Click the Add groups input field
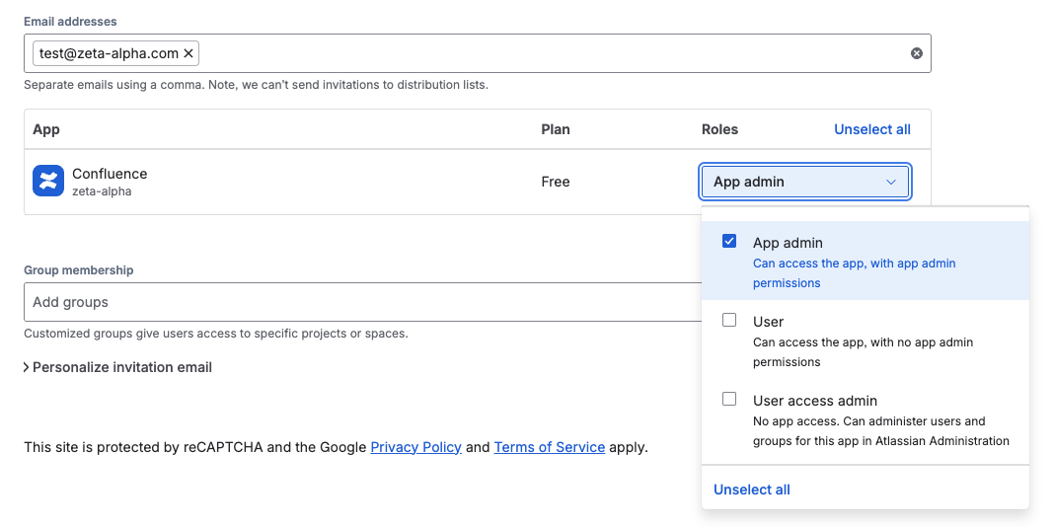This screenshot has height=529, width=1053. pyautogui.click(x=362, y=302)
